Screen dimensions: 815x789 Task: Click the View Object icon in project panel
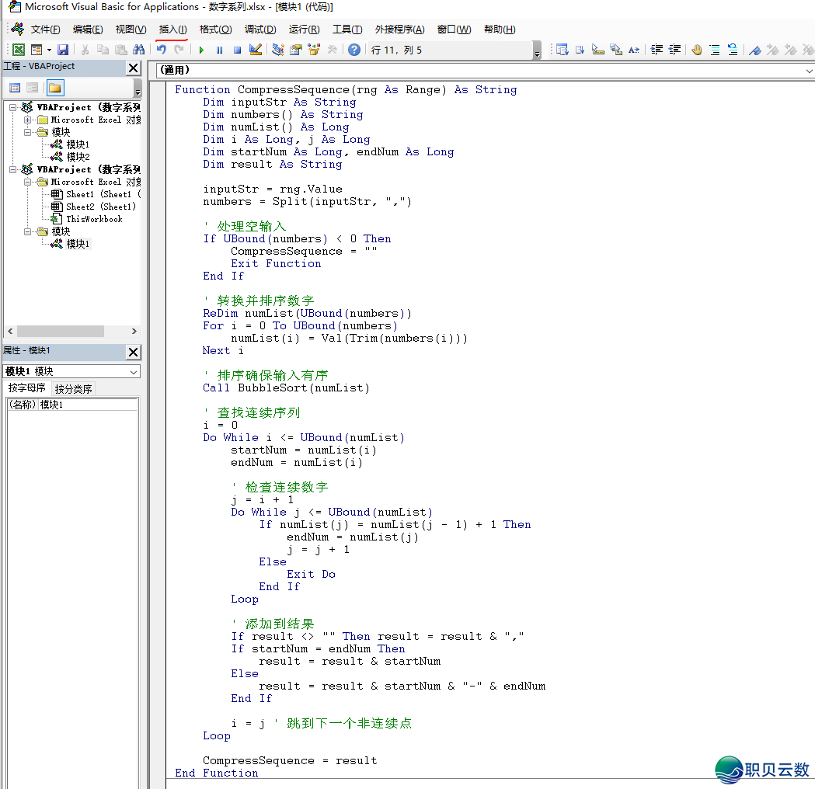[32, 88]
